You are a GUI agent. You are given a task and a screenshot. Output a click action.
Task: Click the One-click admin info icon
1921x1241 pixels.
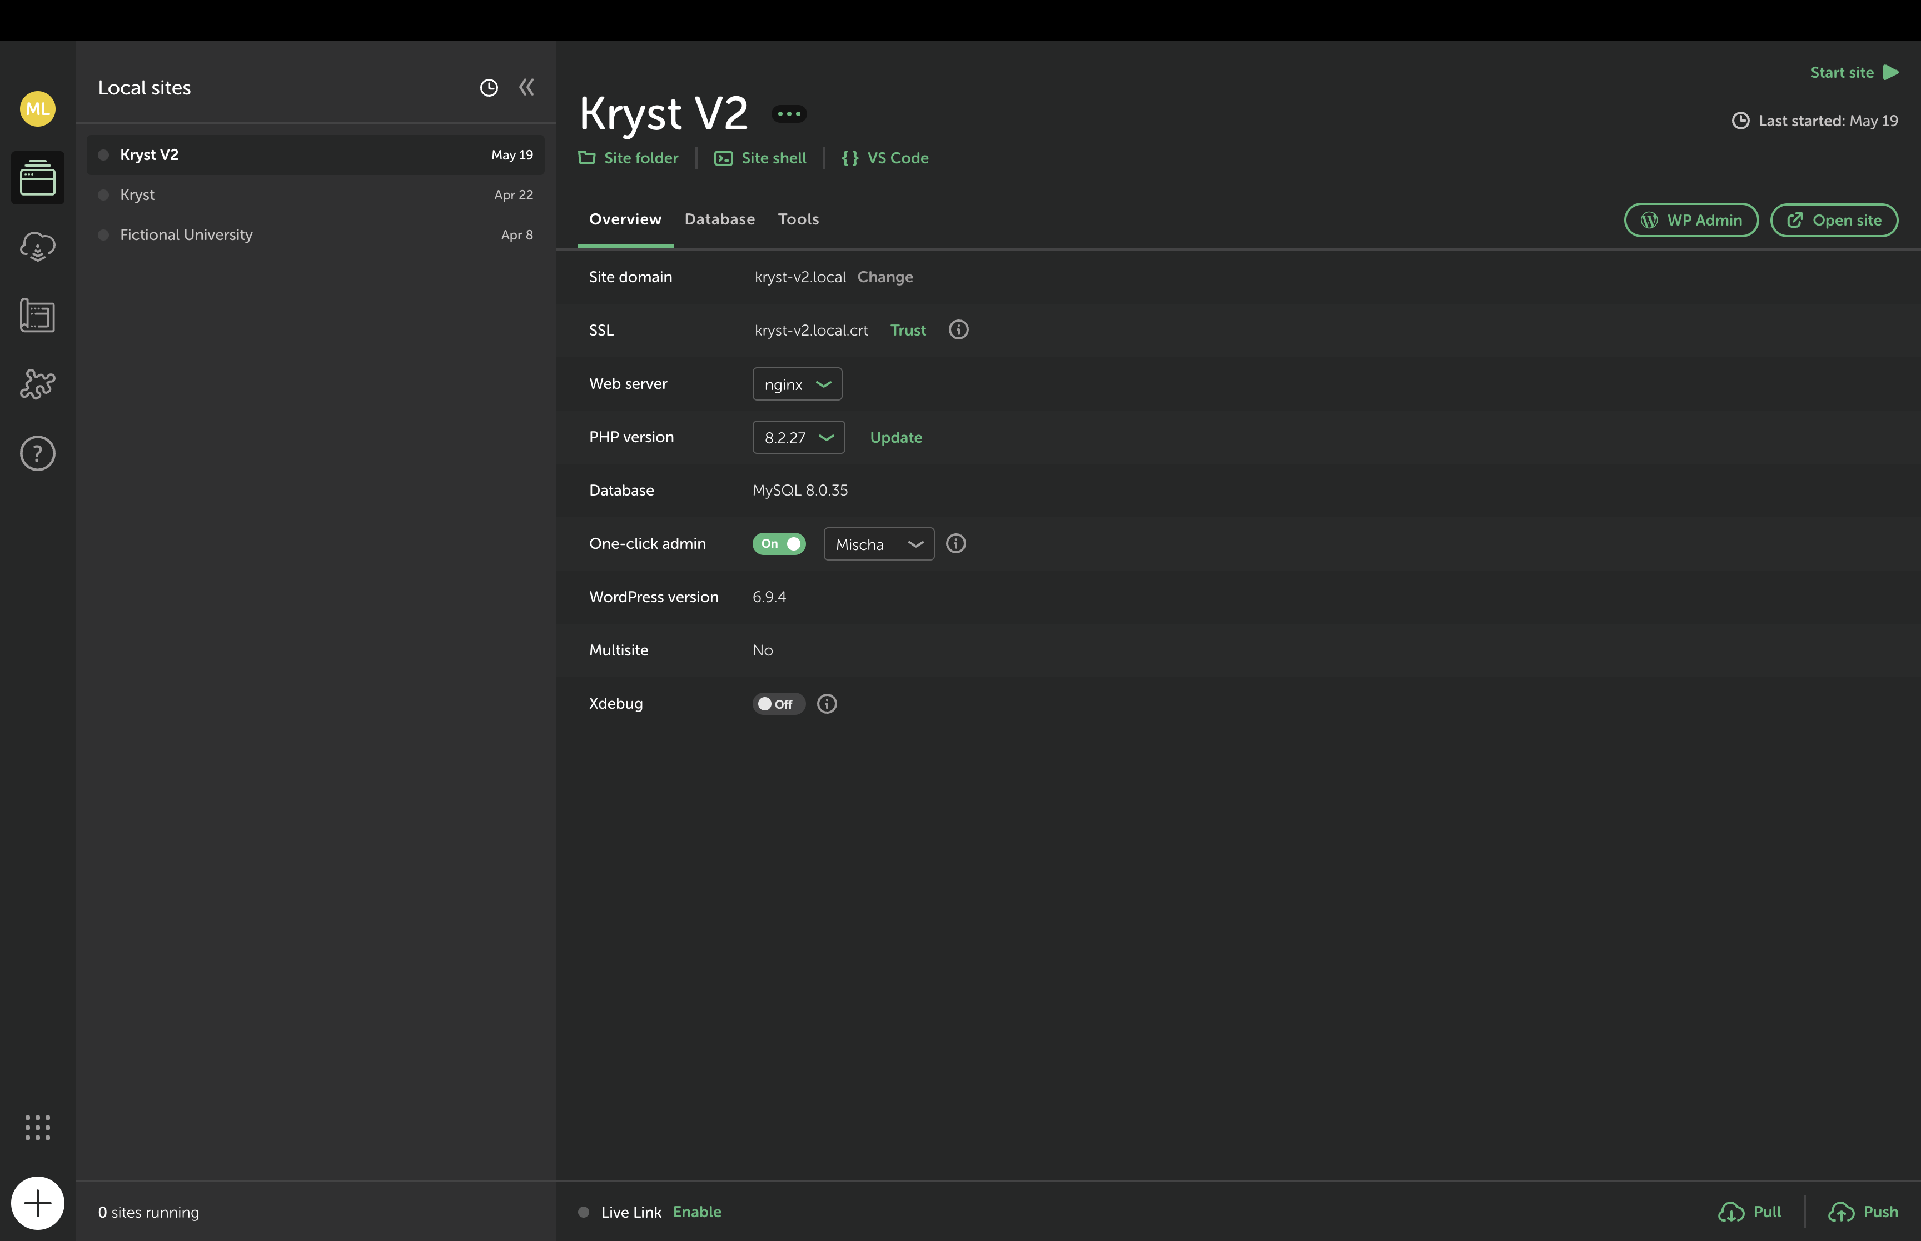pyautogui.click(x=956, y=544)
